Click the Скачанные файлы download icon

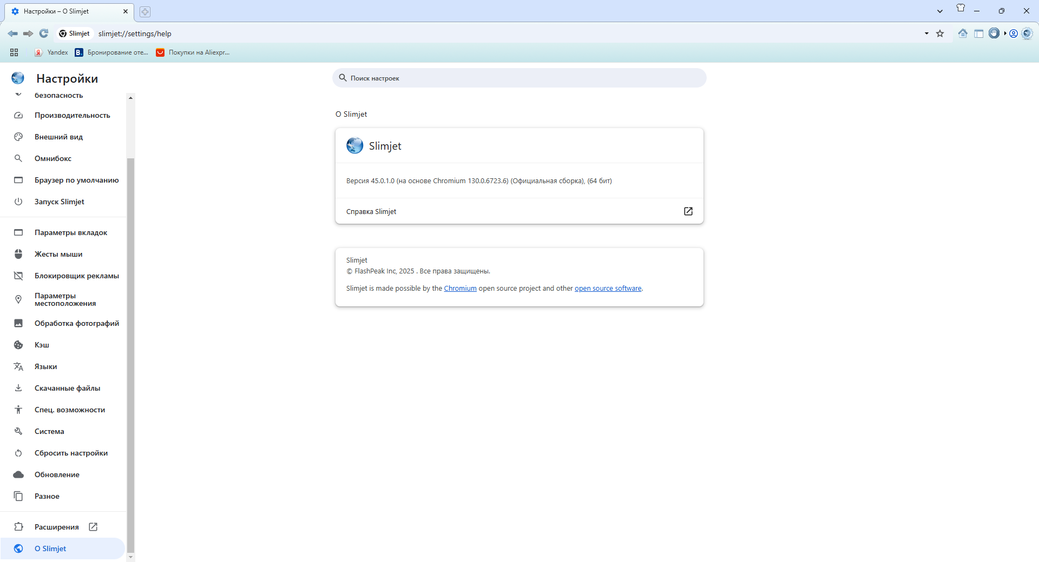18,388
